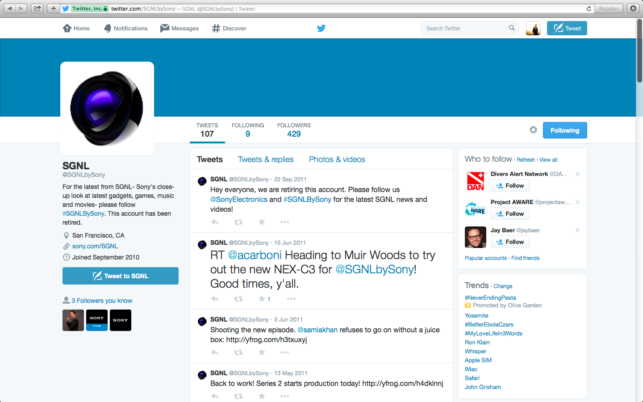Open Safari's Reader view button

coord(609,8)
